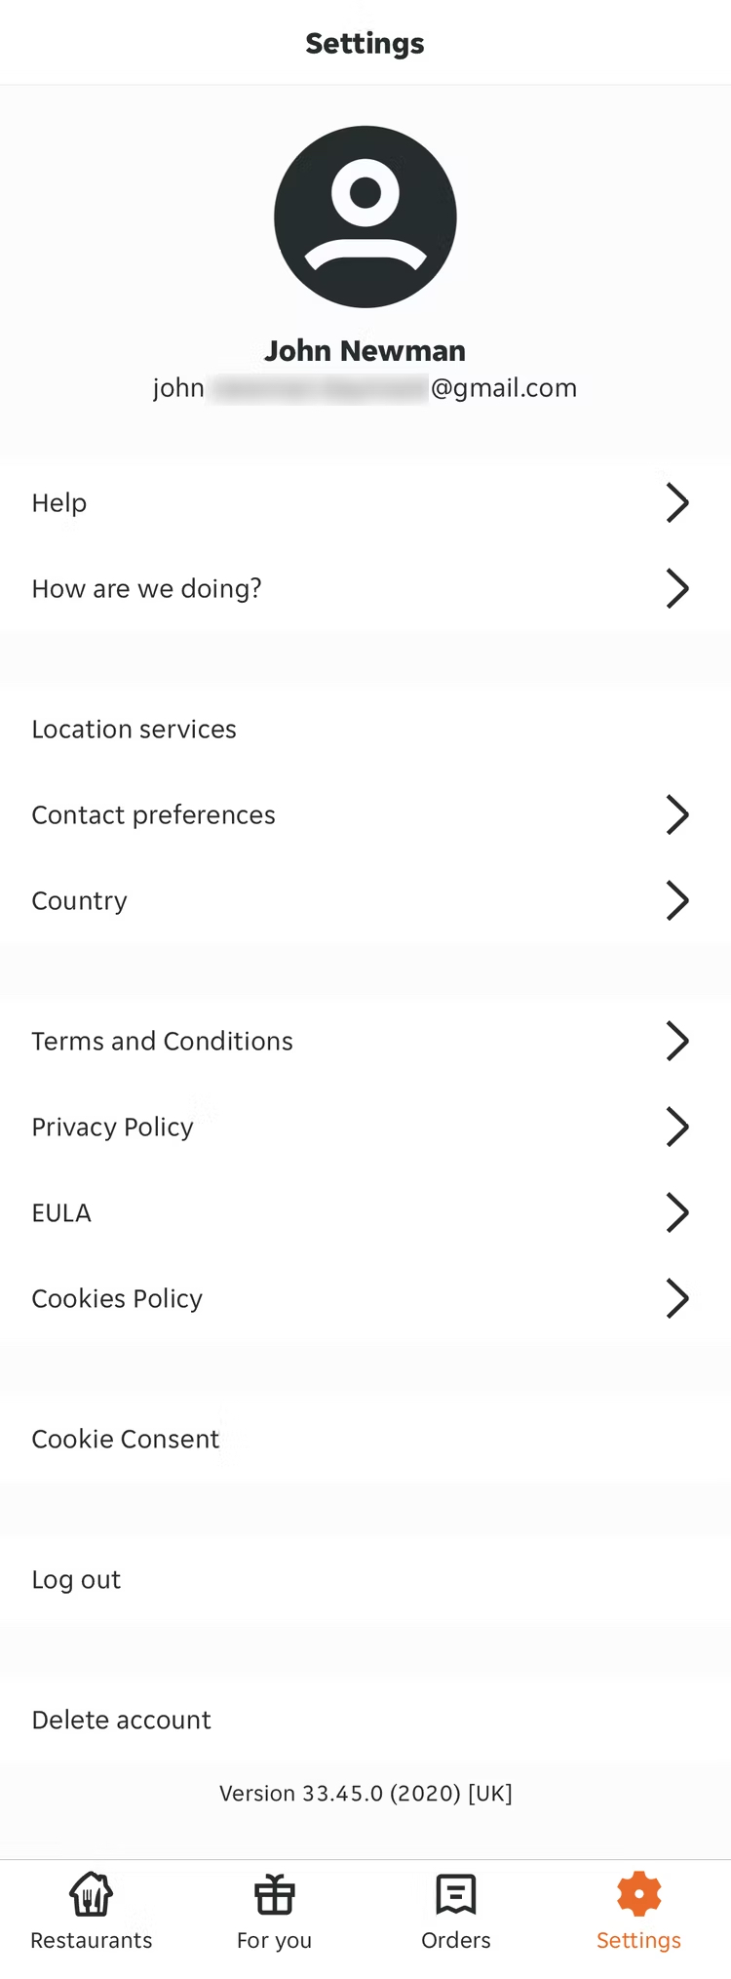The width and height of the screenshot is (731, 1979).
Task: Select Location services
Action: 135,730
